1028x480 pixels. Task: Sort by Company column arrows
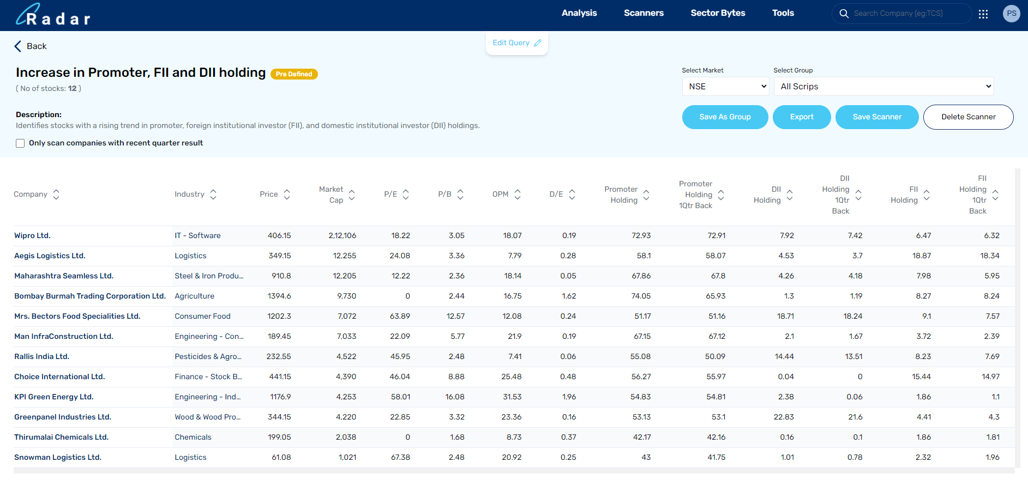(56, 195)
